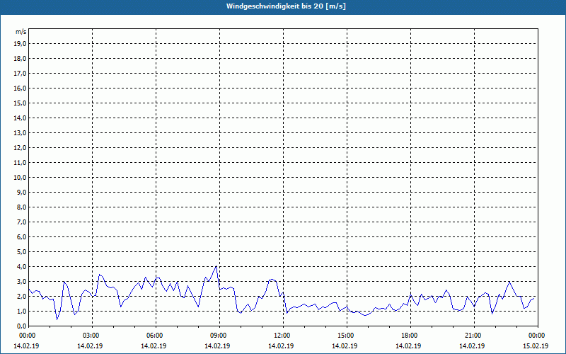Click the 9,0 y-axis label
The width and height of the screenshot is (566, 354).
pos(21,192)
